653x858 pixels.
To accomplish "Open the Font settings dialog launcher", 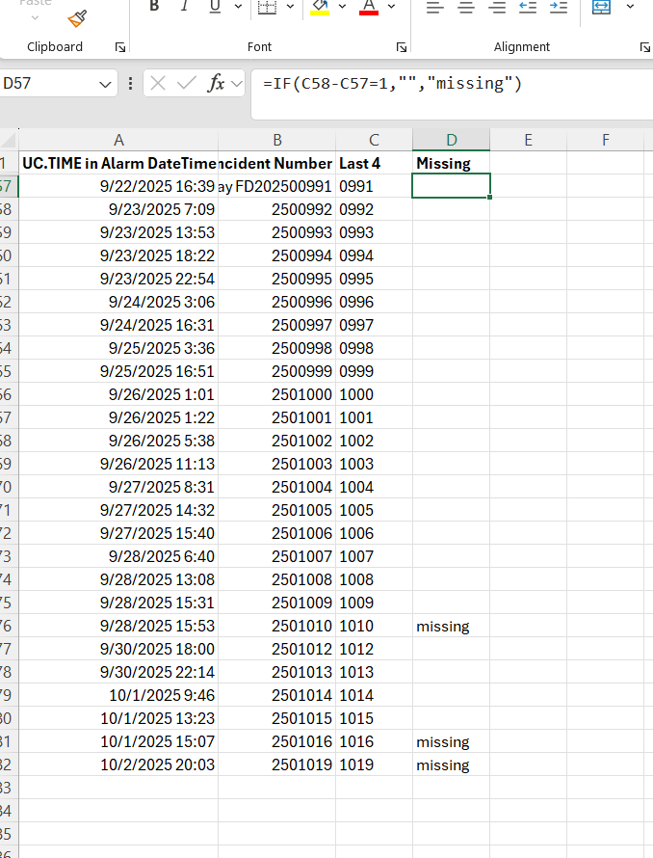I will 402,47.
